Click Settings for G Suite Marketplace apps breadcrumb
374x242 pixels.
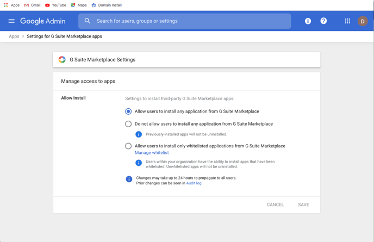64,36
